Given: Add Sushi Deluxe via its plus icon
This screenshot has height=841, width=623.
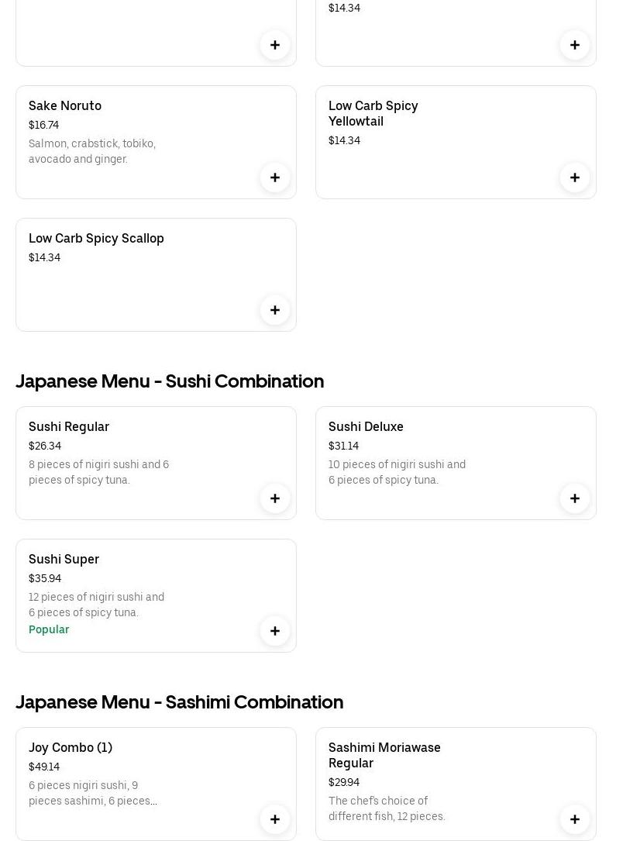Looking at the screenshot, I should tap(575, 498).
